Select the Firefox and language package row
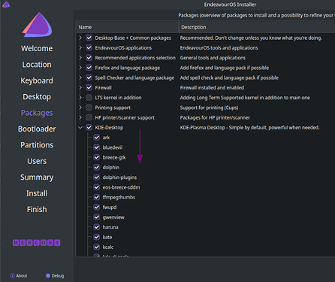 point(205,68)
